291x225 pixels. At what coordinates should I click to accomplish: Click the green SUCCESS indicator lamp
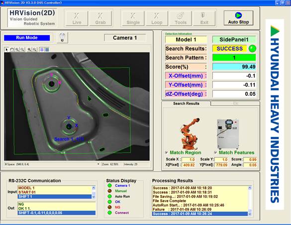coord(252,49)
